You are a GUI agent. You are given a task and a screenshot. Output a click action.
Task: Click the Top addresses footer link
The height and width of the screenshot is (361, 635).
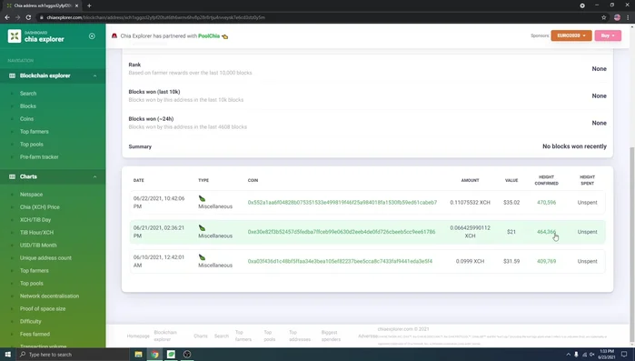tap(300, 336)
